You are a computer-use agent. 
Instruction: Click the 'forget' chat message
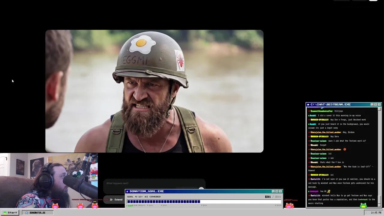click(323, 145)
